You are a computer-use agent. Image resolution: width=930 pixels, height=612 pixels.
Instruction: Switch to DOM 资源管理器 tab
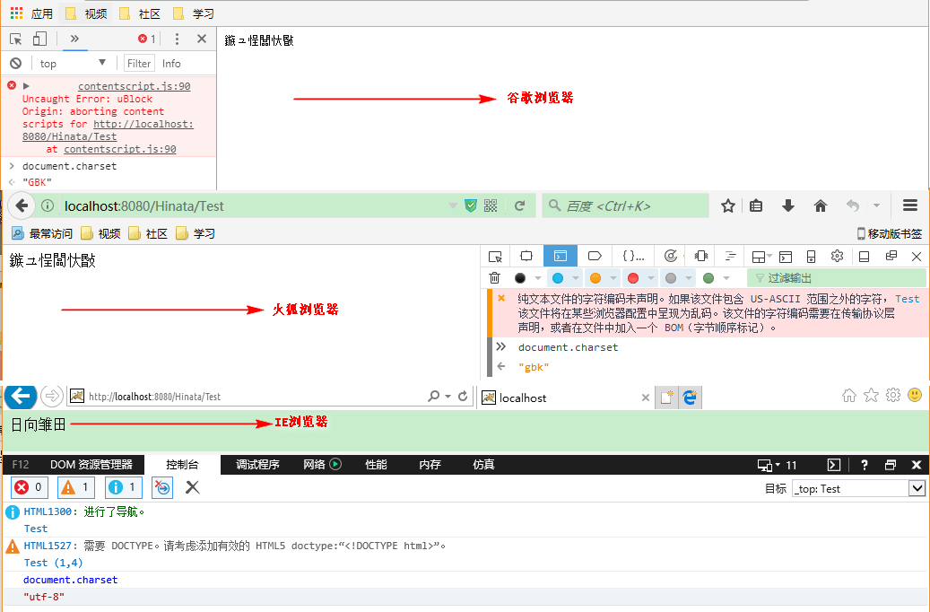click(x=91, y=465)
